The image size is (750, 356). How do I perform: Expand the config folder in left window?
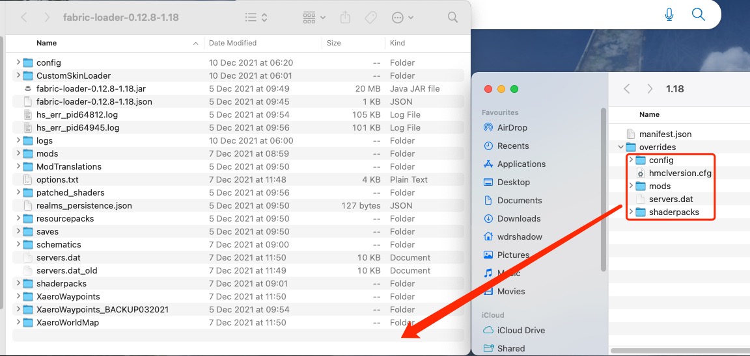coord(18,62)
